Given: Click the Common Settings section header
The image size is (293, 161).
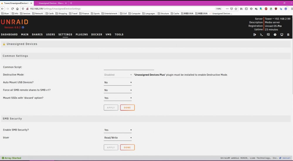Looking at the screenshot, I should click(x=146, y=56).
